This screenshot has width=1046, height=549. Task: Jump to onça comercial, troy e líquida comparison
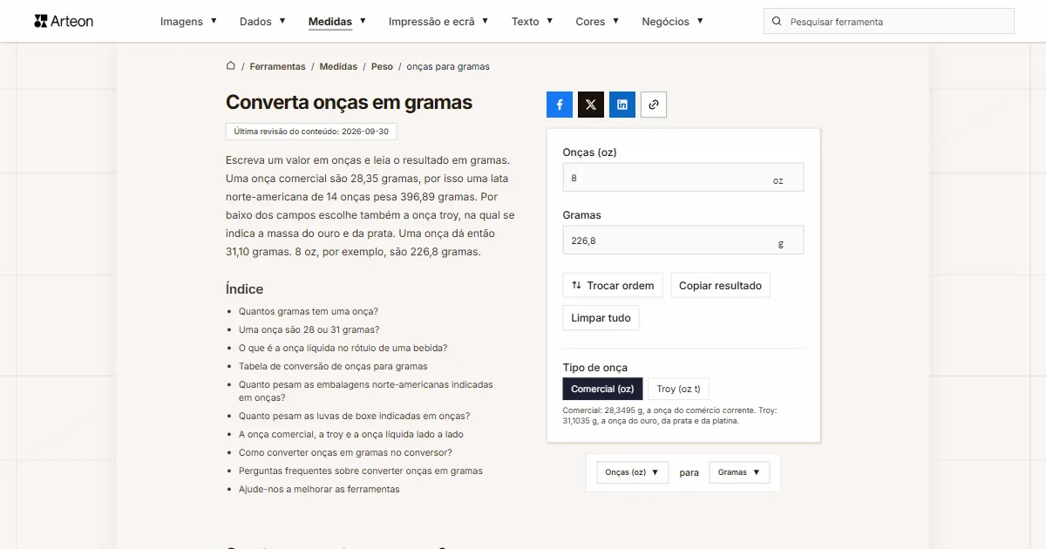(x=351, y=434)
